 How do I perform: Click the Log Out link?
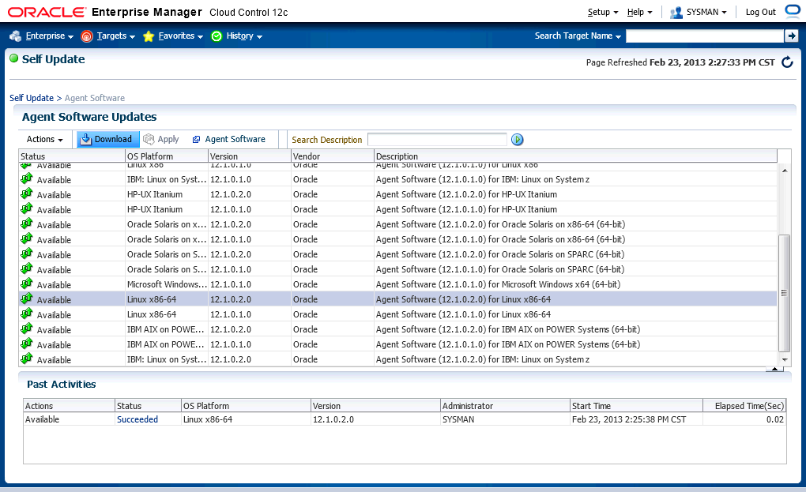tap(760, 12)
